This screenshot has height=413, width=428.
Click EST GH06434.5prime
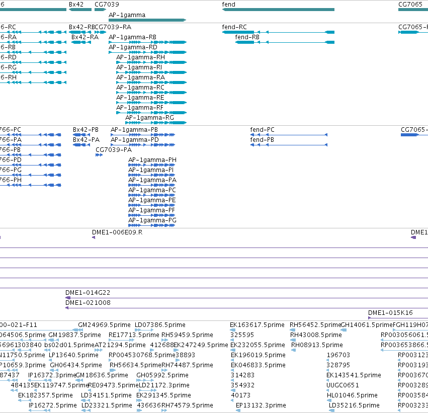click(x=76, y=365)
